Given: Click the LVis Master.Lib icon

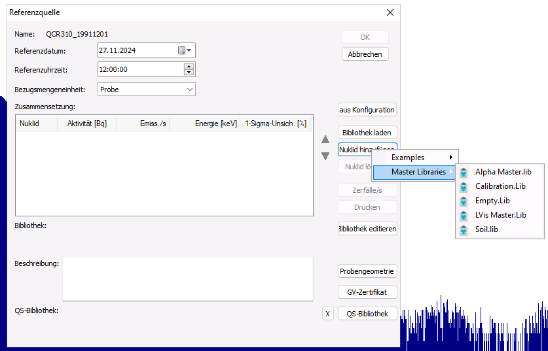Looking at the screenshot, I should point(464,215).
